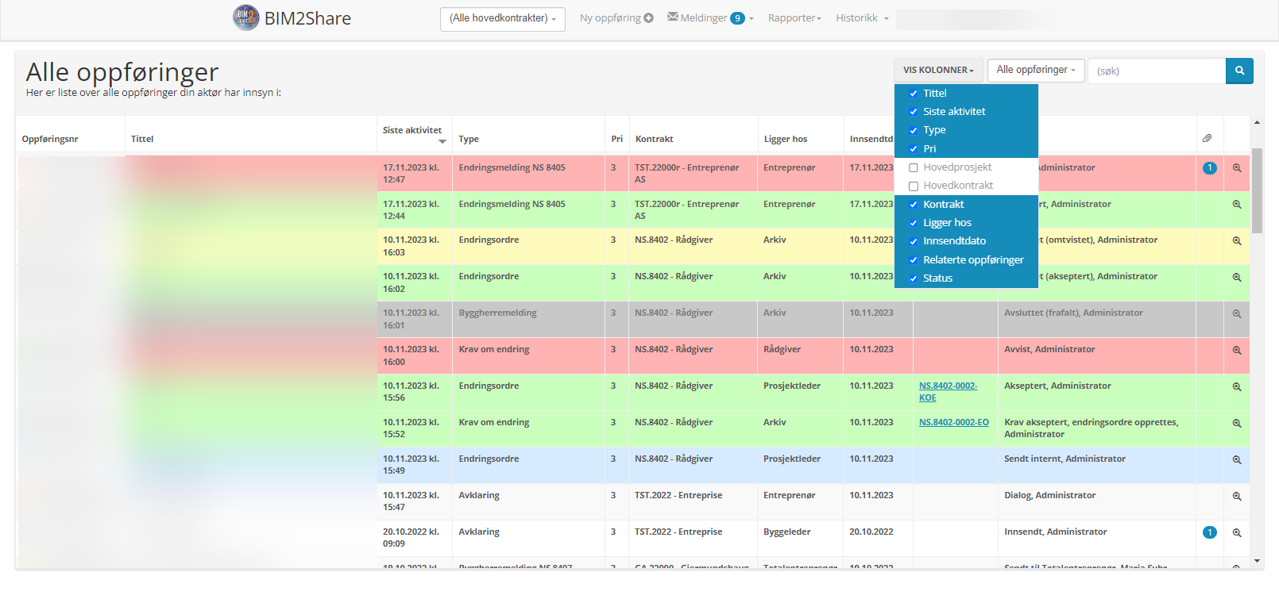Open details magnifier for 10.11.2023 15:49 row
The width and height of the screenshot is (1279, 599).
(x=1237, y=460)
